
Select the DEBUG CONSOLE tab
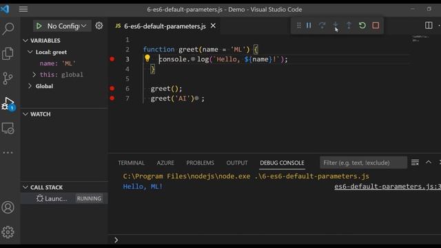point(282,163)
